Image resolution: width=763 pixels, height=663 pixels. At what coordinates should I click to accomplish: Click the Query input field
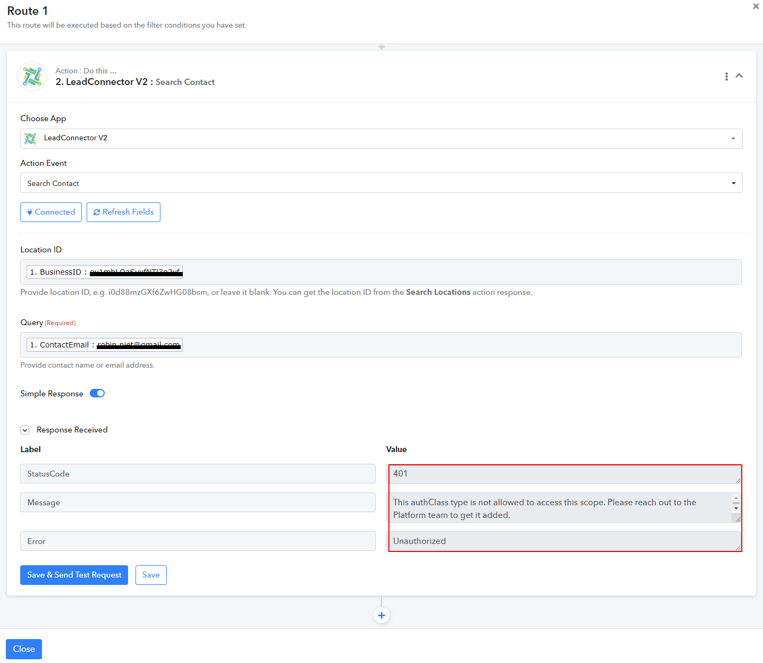[x=381, y=345]
